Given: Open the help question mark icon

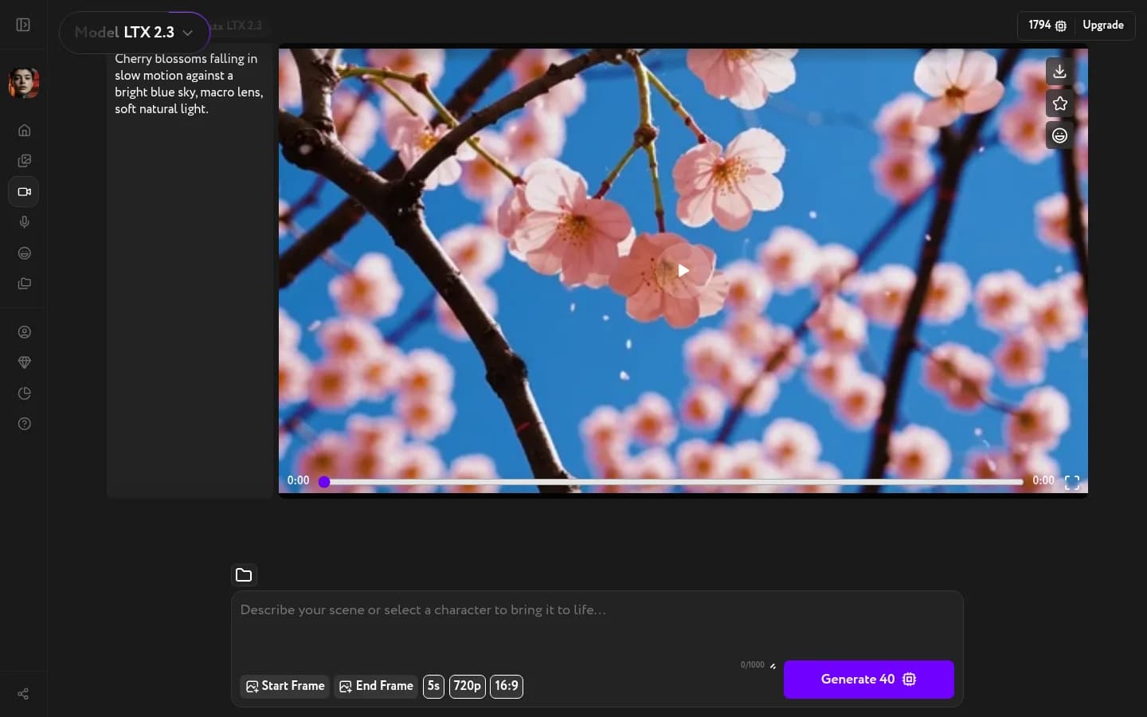Looking at the screenshot, I should point(24,423).
